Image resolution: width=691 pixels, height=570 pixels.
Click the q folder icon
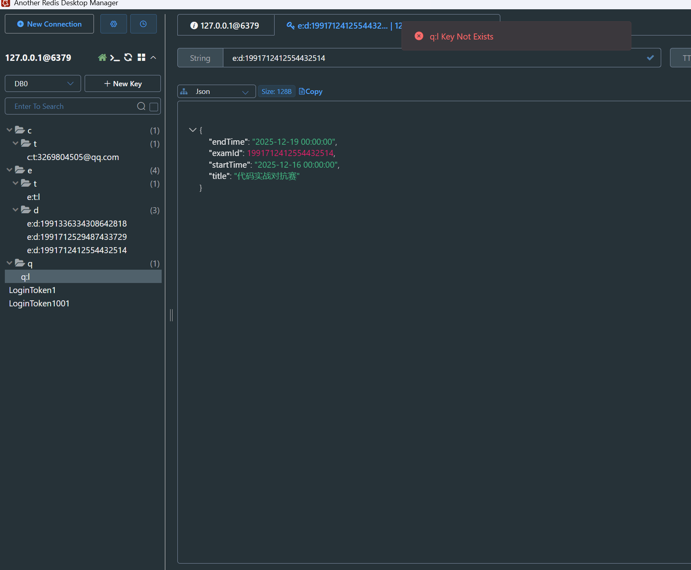tap(20, 263)
